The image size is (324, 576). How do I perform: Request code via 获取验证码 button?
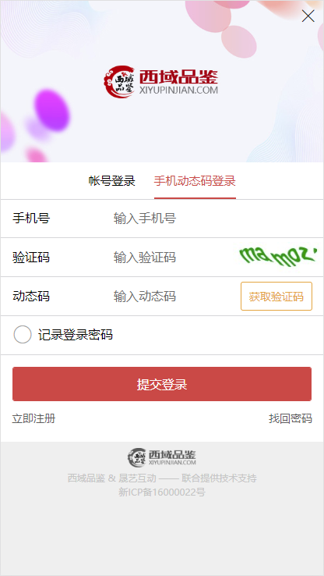click(276, 296)
